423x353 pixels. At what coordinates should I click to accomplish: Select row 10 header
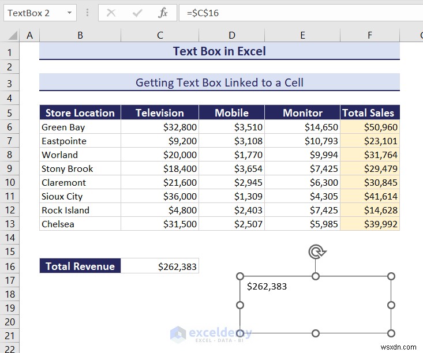[9, 182]
